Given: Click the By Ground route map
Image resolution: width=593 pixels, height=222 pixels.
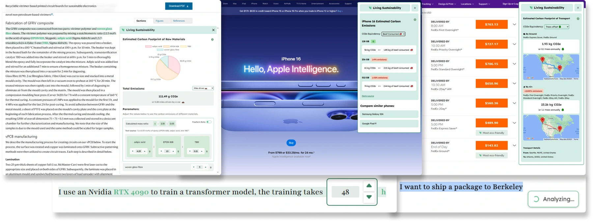Looking at the screenshot, I should 551,67.
